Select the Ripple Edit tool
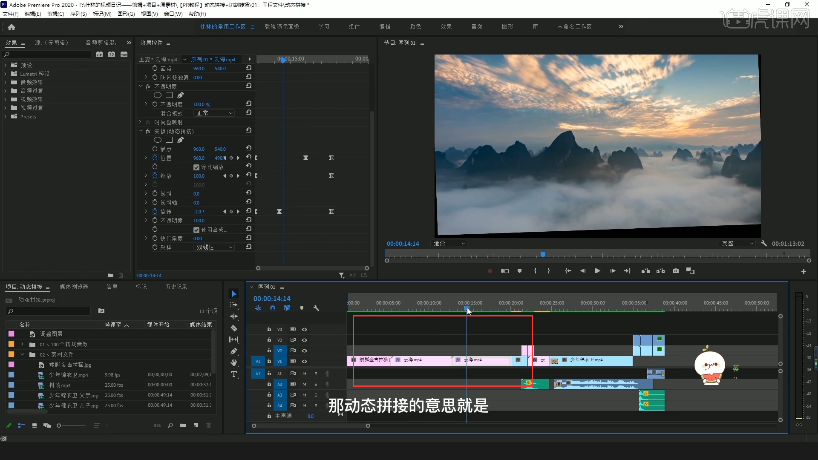This screenshot has width=818, height=460. pyautogui.click(x=234, y=316)
